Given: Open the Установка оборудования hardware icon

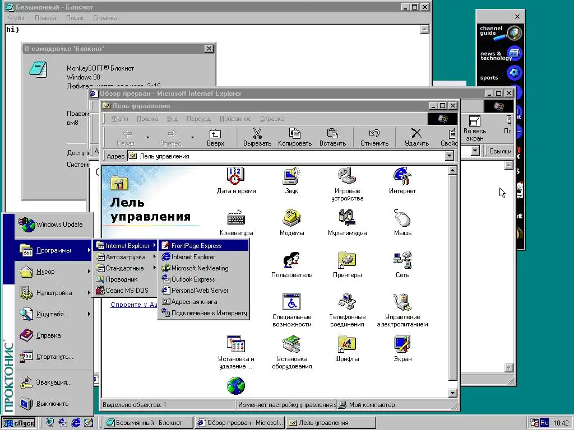Looking at the screenshot, I should [x=291, y=352].
